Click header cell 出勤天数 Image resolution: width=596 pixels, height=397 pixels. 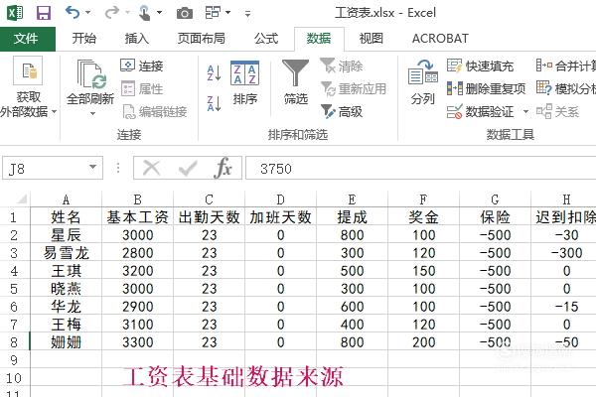209,217
